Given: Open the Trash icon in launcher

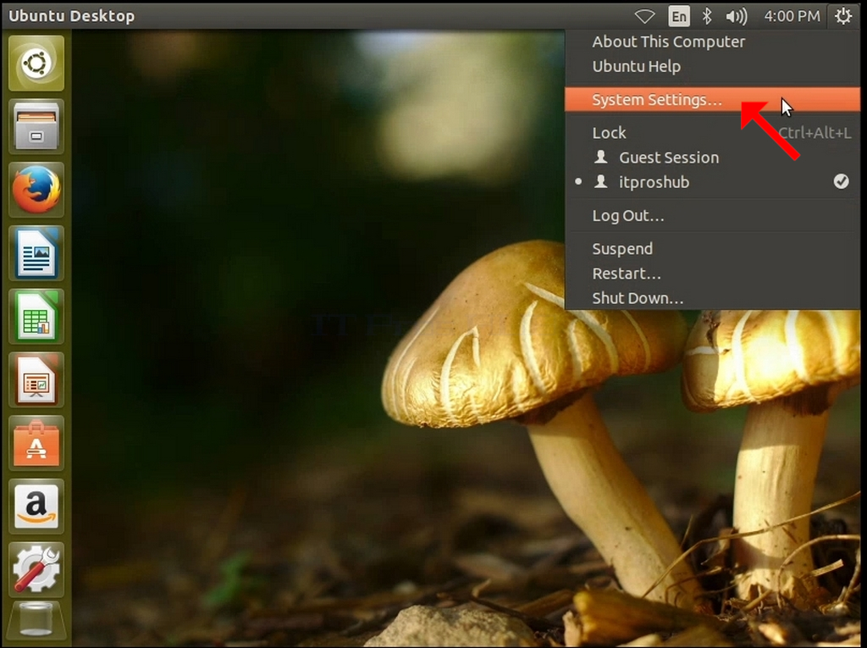Looking at the screenshot, I should 36,620.
